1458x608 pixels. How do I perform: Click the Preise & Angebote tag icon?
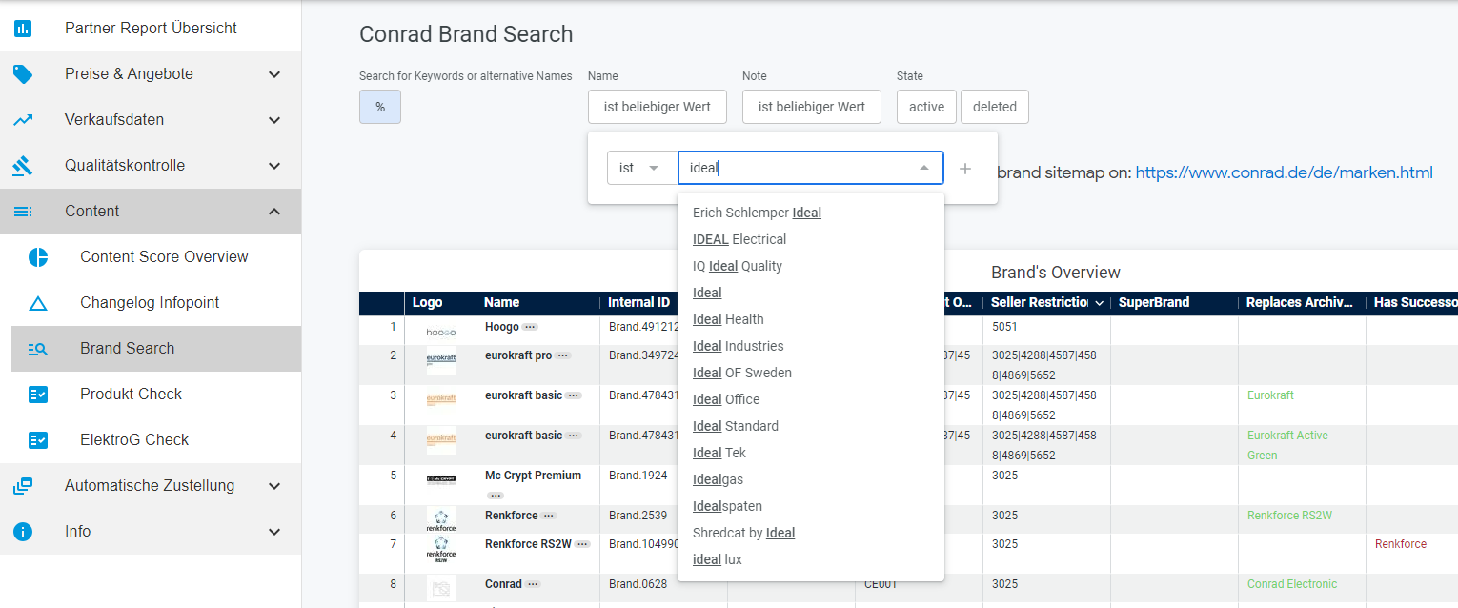pos(23,74)
